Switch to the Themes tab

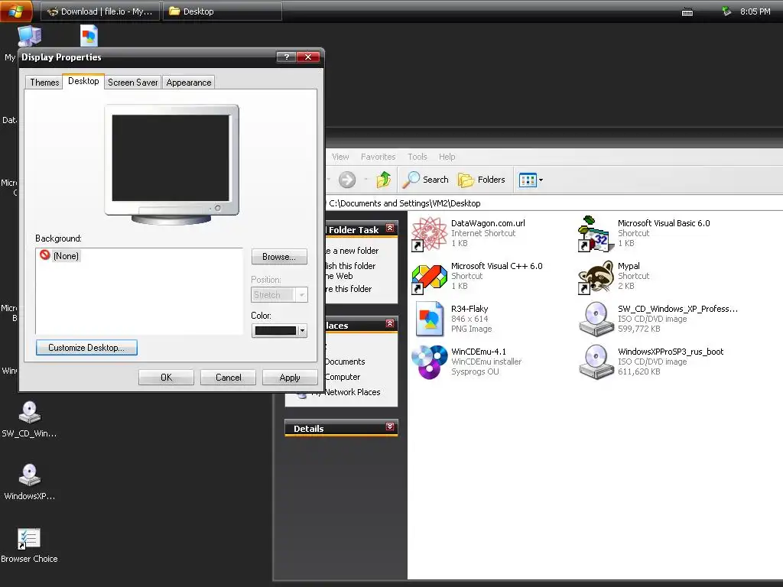coord(44,83)
